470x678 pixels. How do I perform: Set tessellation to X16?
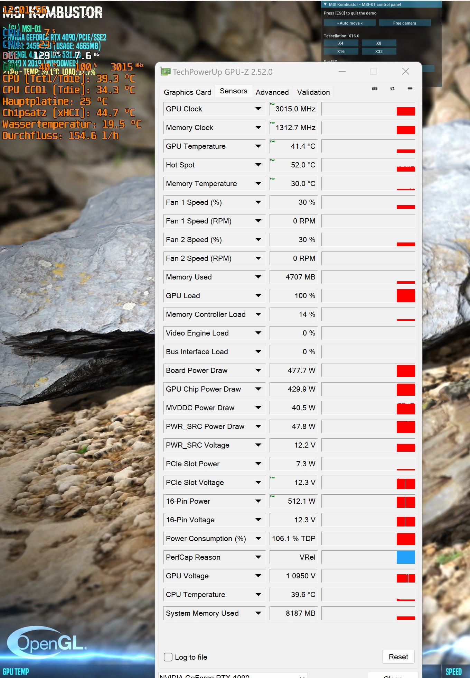[341, 52]
